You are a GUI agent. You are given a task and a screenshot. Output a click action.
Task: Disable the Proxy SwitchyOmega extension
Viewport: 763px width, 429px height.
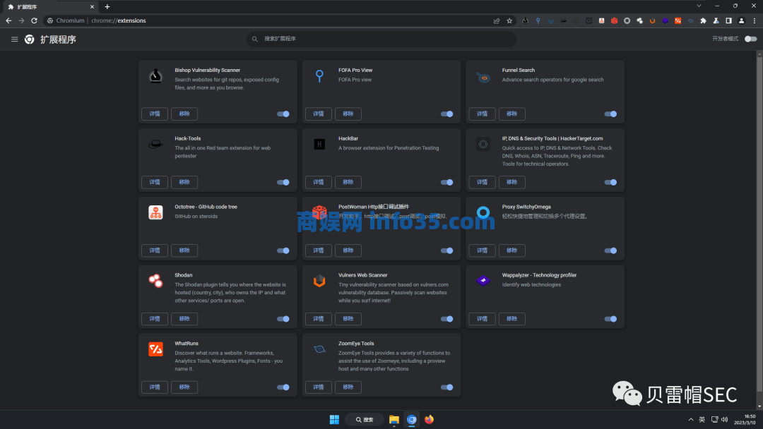610,250
